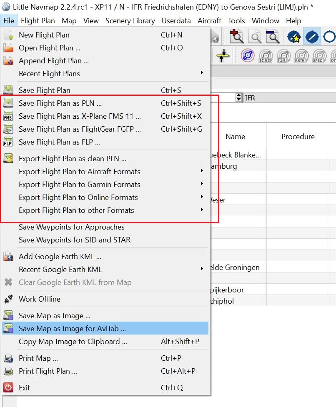Click the FIR airspace filter icon
Image resolution: width=336 pixels, height=407 pixels.
(x=283, y=55)
